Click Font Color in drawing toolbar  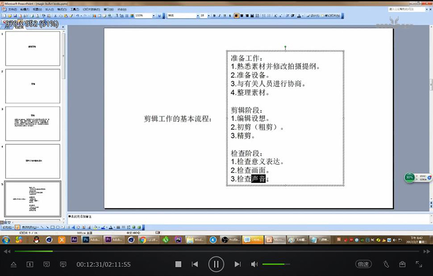tap(110, 227)
